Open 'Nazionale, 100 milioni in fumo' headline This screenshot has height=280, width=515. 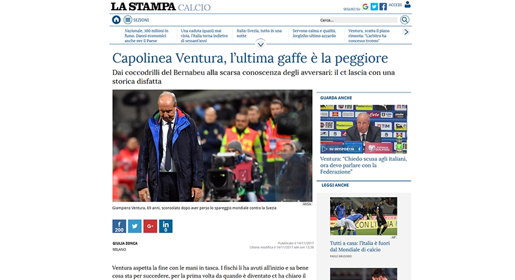[147, 36]
